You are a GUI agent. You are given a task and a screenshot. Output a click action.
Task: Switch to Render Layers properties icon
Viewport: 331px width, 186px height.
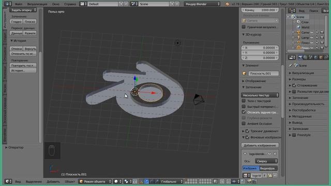coord(305,57)
